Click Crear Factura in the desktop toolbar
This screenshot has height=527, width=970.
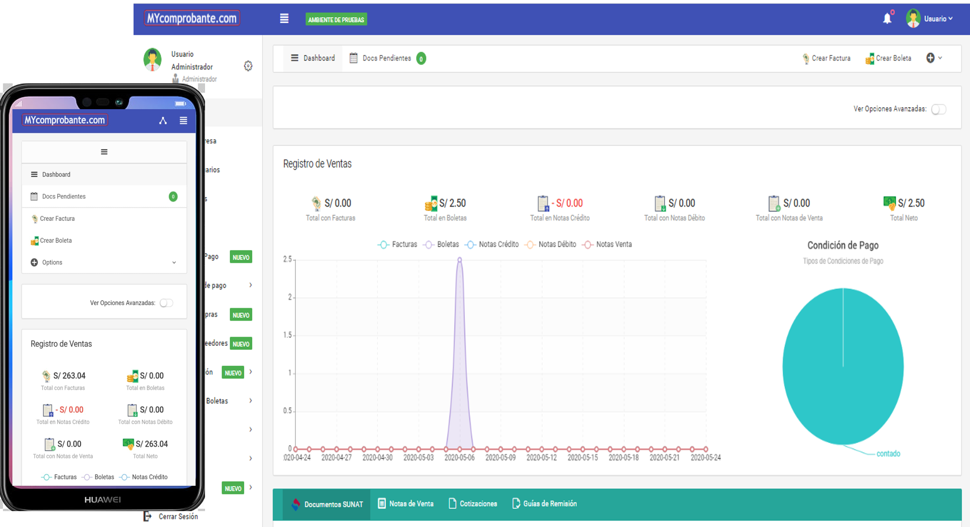pos(827,59)
